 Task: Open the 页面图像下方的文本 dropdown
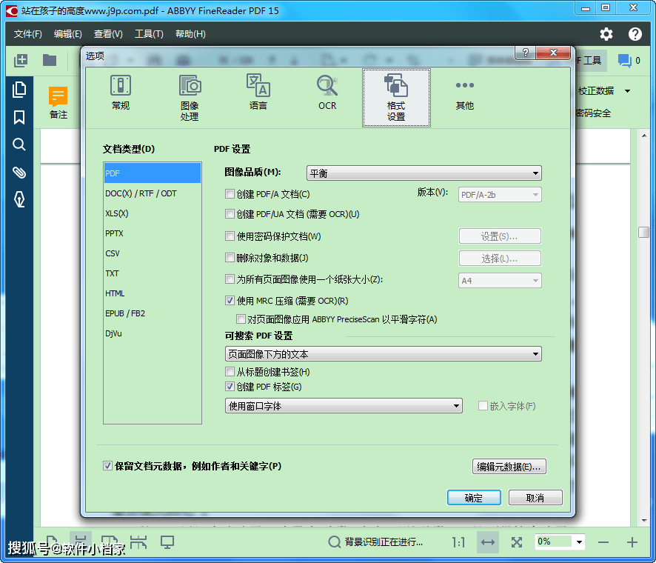tap(384, 354)
